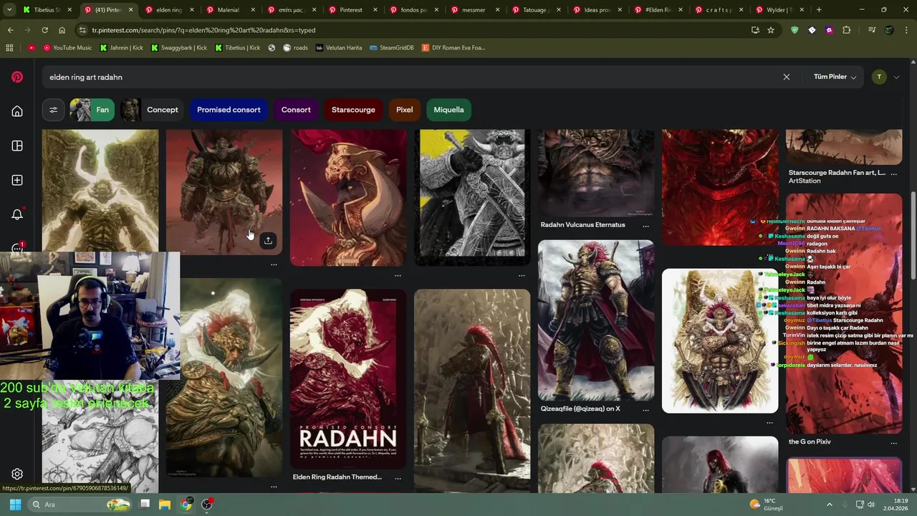Screen dimensions: 917x516
Task: Open the Chrome three-dot menu
Action: [906, 30]
